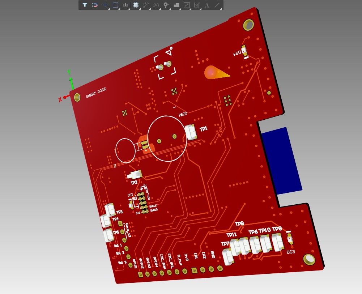The width and height of the screenshot is (362, 294).
Task: Pick the Place Keepout track tool
Action: click(x=187, y=5)
